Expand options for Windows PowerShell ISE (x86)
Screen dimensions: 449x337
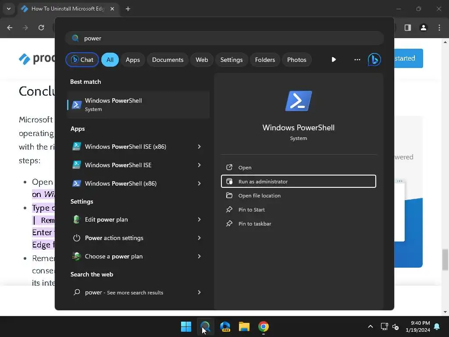(x=200, y=147)
